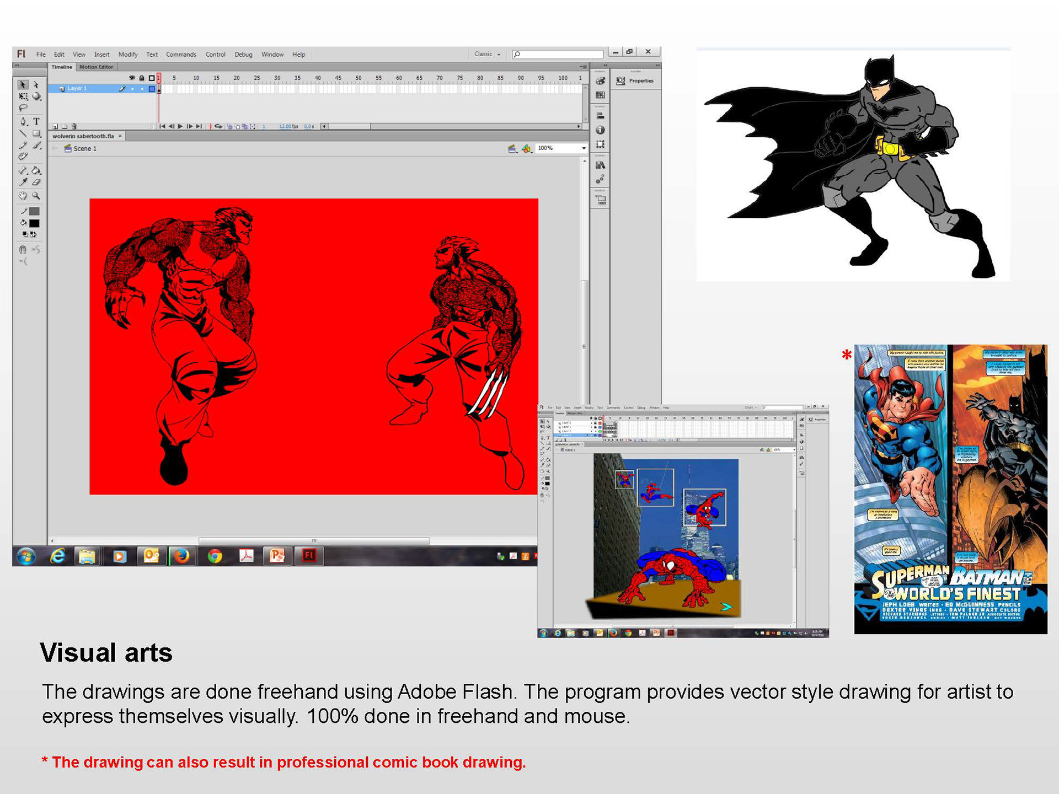Open the Classic workspace dropdown
The image size is (1059, 794).
(488, 54)
